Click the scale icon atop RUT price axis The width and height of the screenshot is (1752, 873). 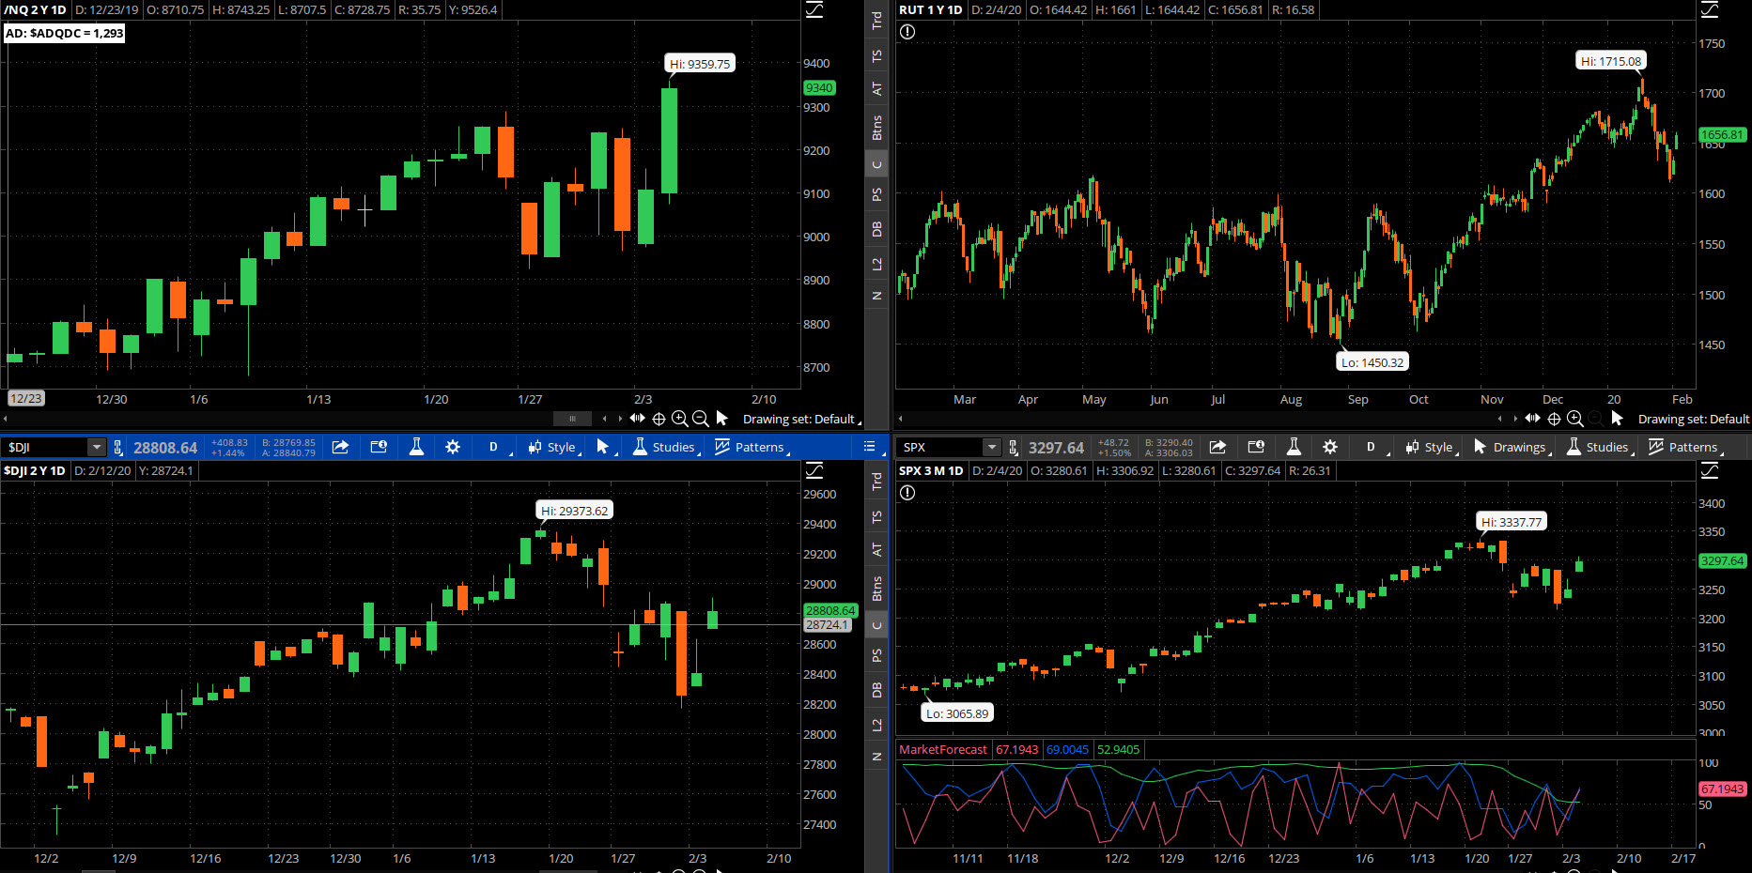pyautogui.click(x=1710, y=9)
